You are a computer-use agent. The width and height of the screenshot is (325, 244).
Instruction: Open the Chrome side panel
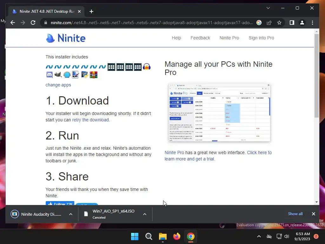pyautogui.click(x=292, y=23)
